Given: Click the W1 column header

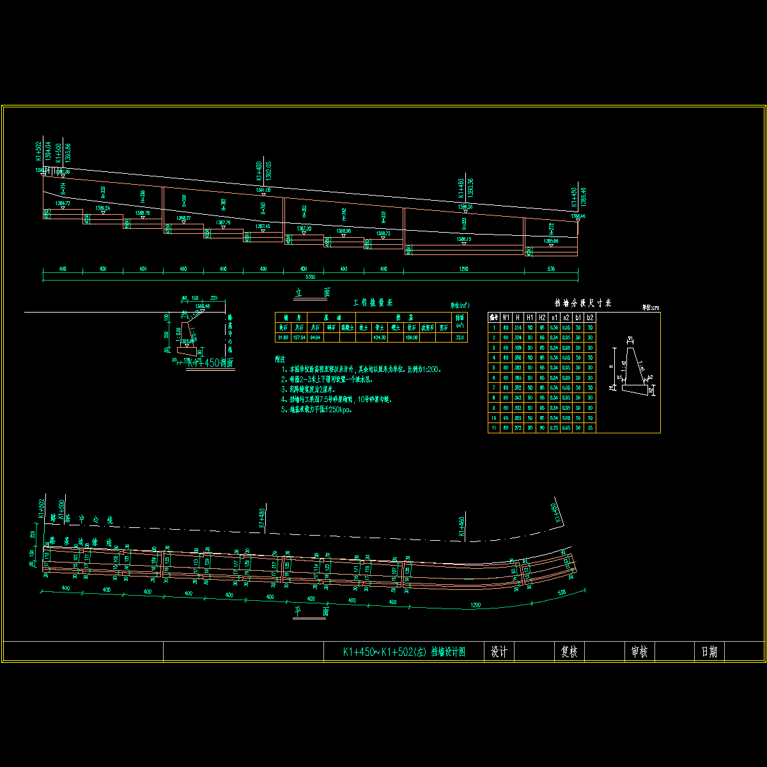Looking at the screenshot, I should (x=506, y=317).
